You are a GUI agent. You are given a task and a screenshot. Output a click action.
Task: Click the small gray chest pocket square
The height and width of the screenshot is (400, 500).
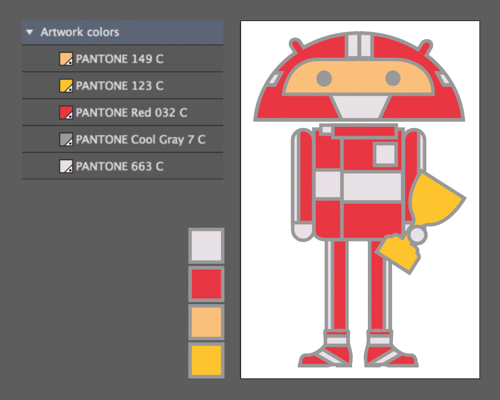point(385,154)
